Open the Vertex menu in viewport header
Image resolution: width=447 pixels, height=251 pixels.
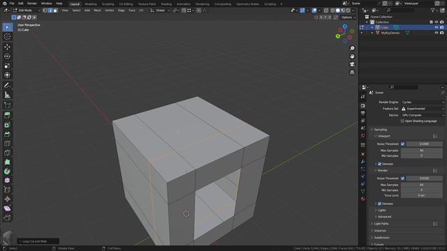[109, 10]
